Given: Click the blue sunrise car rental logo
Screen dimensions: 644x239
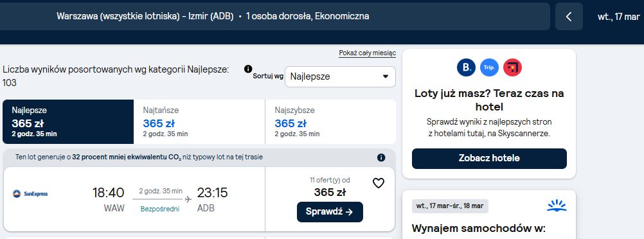Looking at the screenshot, I should (557, 206).
